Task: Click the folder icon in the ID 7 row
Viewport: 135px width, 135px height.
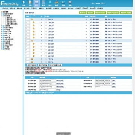Action: pos(34,28)
